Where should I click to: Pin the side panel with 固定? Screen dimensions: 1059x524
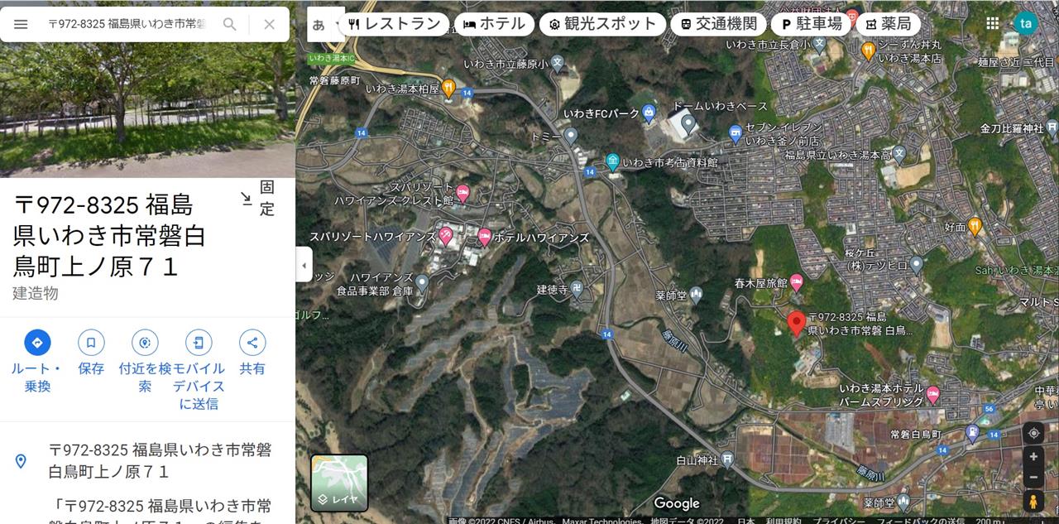pyautogui.click(x=258, y=198)
